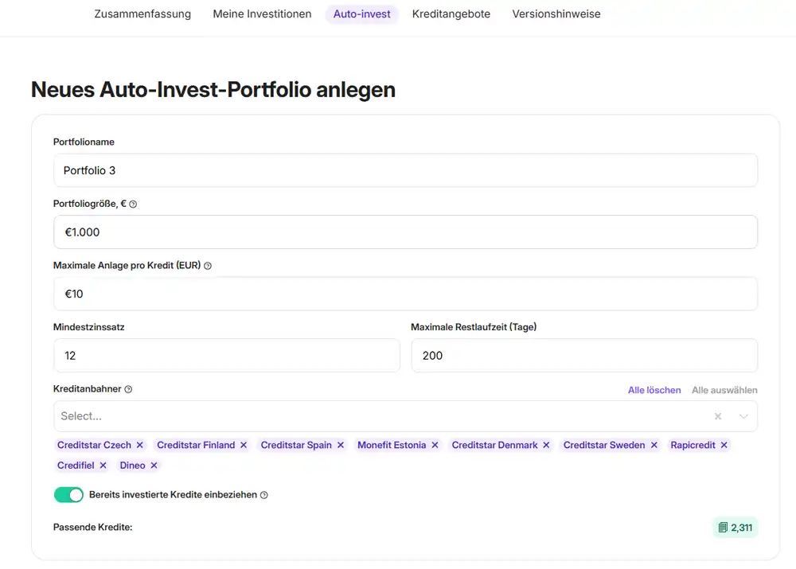Remove Creditstar Denmark tag with its X
The width and height of the screenshot is (796, 569).
point(546,445)
